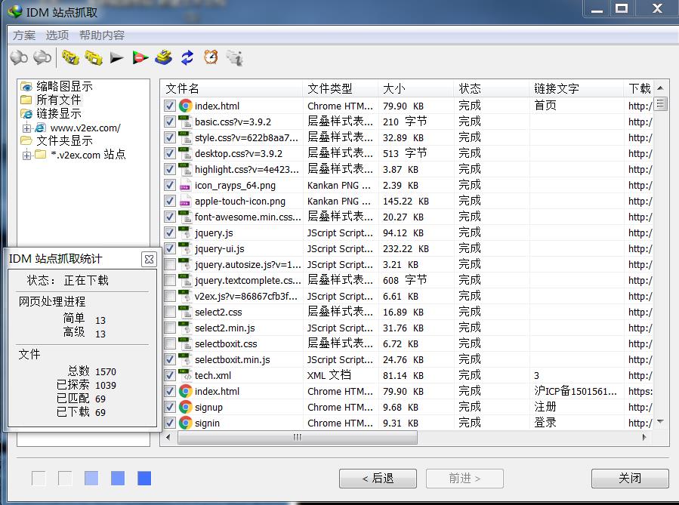Image resolution: width=679 pixels, height=505 pixels.
Task: Open the 选项 menu
Action: tap(57, 35)
